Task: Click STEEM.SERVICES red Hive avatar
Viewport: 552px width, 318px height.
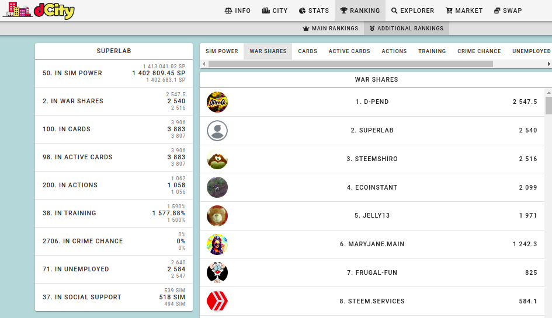Action: click(x=217, y=301)
